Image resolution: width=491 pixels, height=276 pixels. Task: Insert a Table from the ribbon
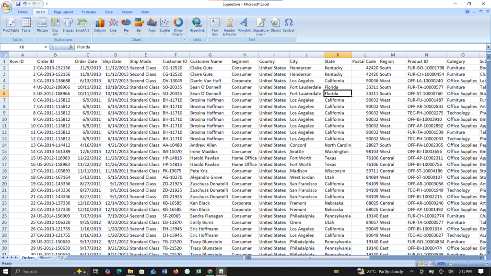(26, 25)
